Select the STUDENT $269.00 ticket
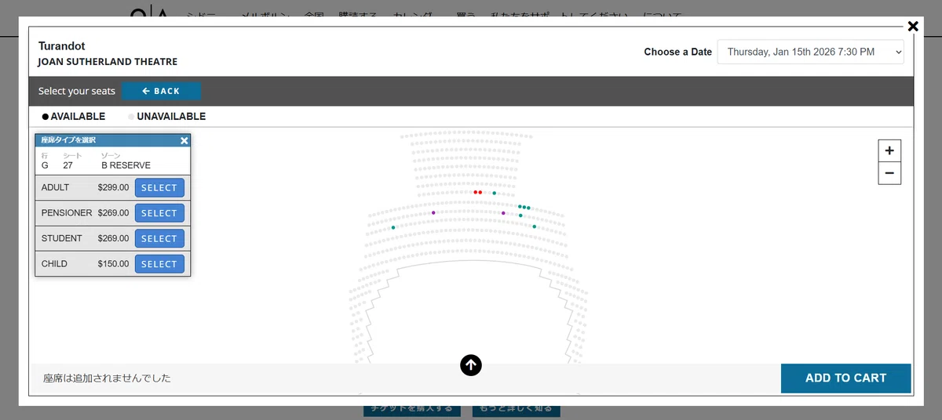The width and height of the screenshot is (942, 420). (x=159, y=238)
